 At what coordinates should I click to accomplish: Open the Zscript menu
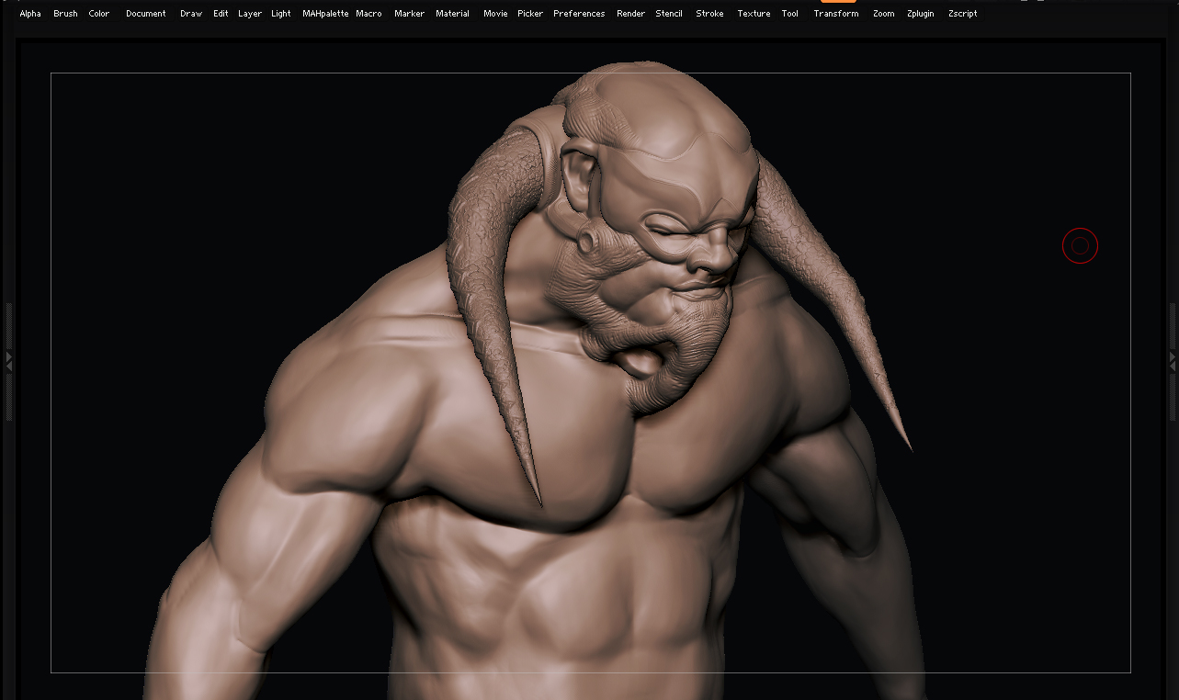[x=963, y=14]
